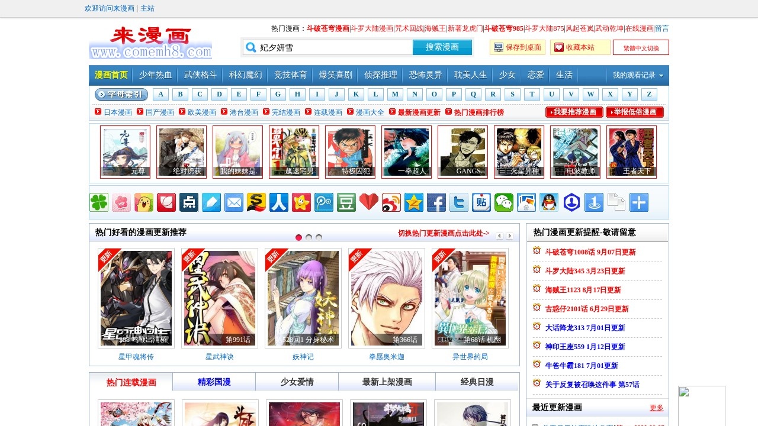Screen dimensions: 758x426
Task: Click the 搜索漫画 search button
Action: click(442, 47)
